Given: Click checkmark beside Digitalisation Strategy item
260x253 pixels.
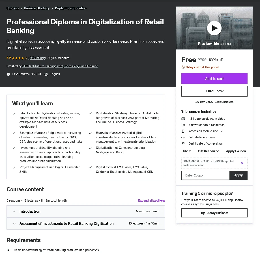Looking at the screenshot, I should 90,114.
